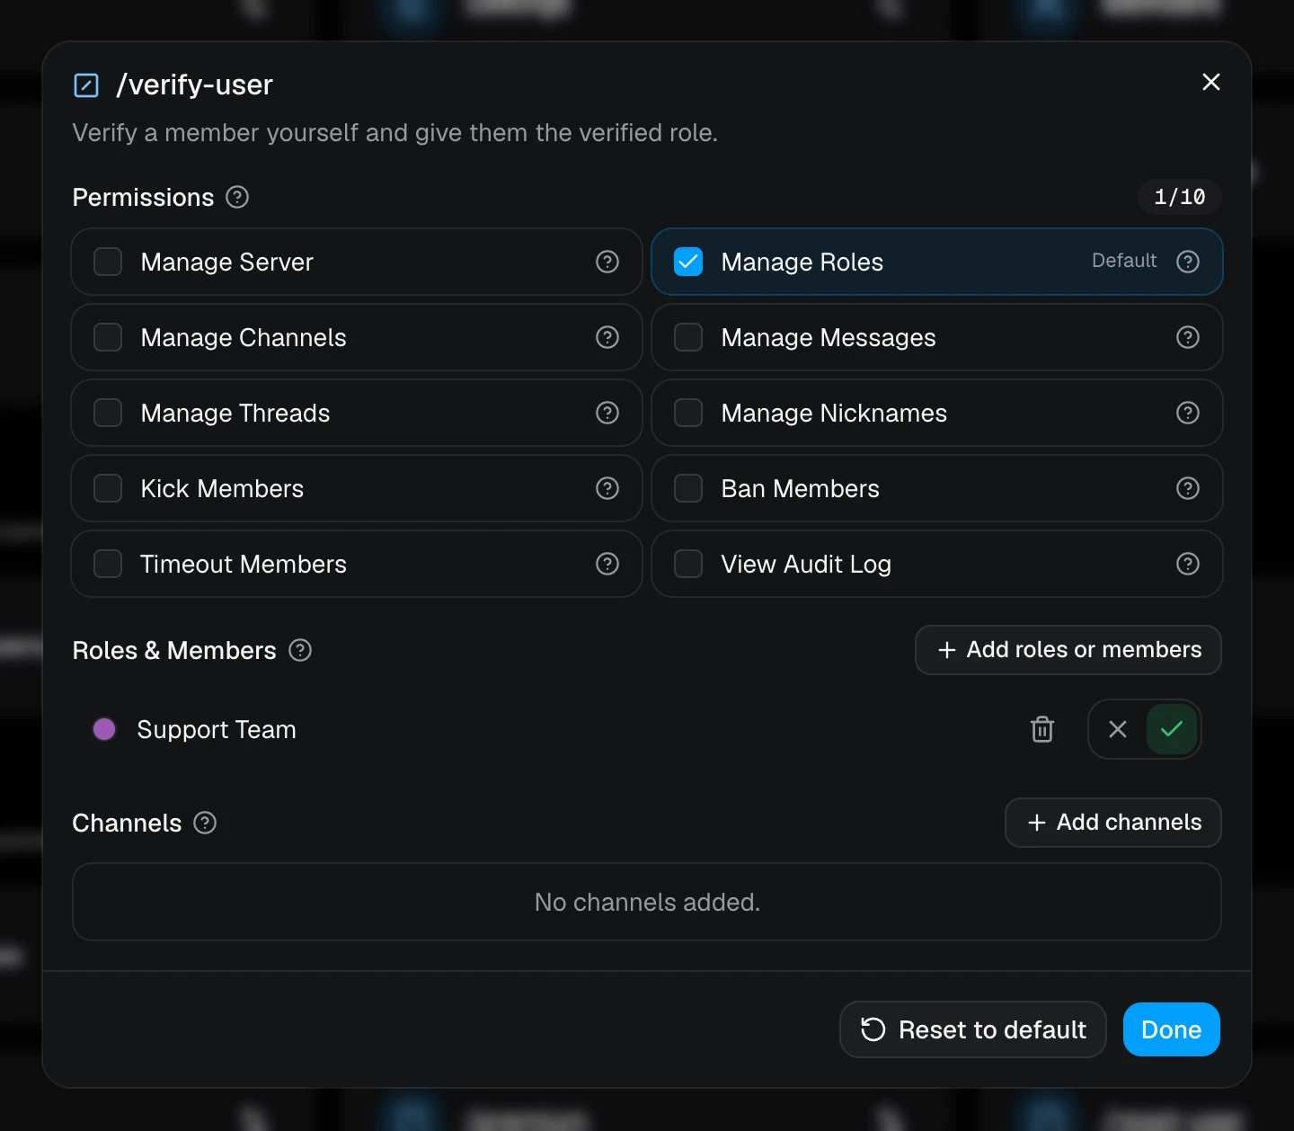Enable the View Audit Log checkbox
The height and width of the screenshot is (1131, 1294).
(688, 564)
